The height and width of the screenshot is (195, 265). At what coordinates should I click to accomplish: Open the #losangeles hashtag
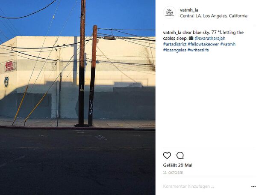click(174, 50)
